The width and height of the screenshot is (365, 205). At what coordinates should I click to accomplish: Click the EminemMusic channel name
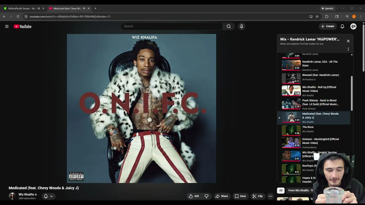tap(309, 147)
